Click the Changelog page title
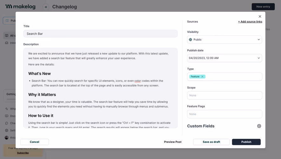The image size is (281, 159). (x=64, y=7)
